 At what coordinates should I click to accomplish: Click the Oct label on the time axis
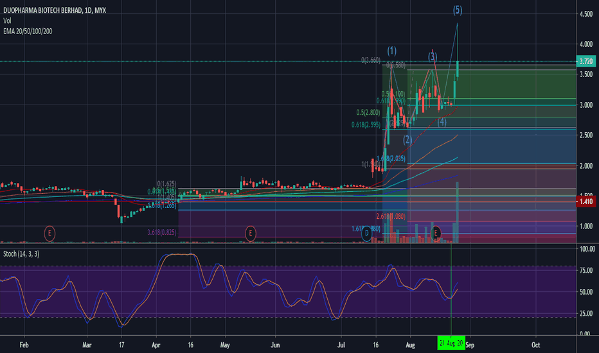(536, 345)
